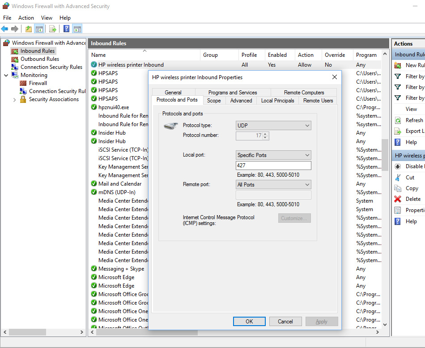
Task: Expand the Security Associations node
Action: click(15, 100)
